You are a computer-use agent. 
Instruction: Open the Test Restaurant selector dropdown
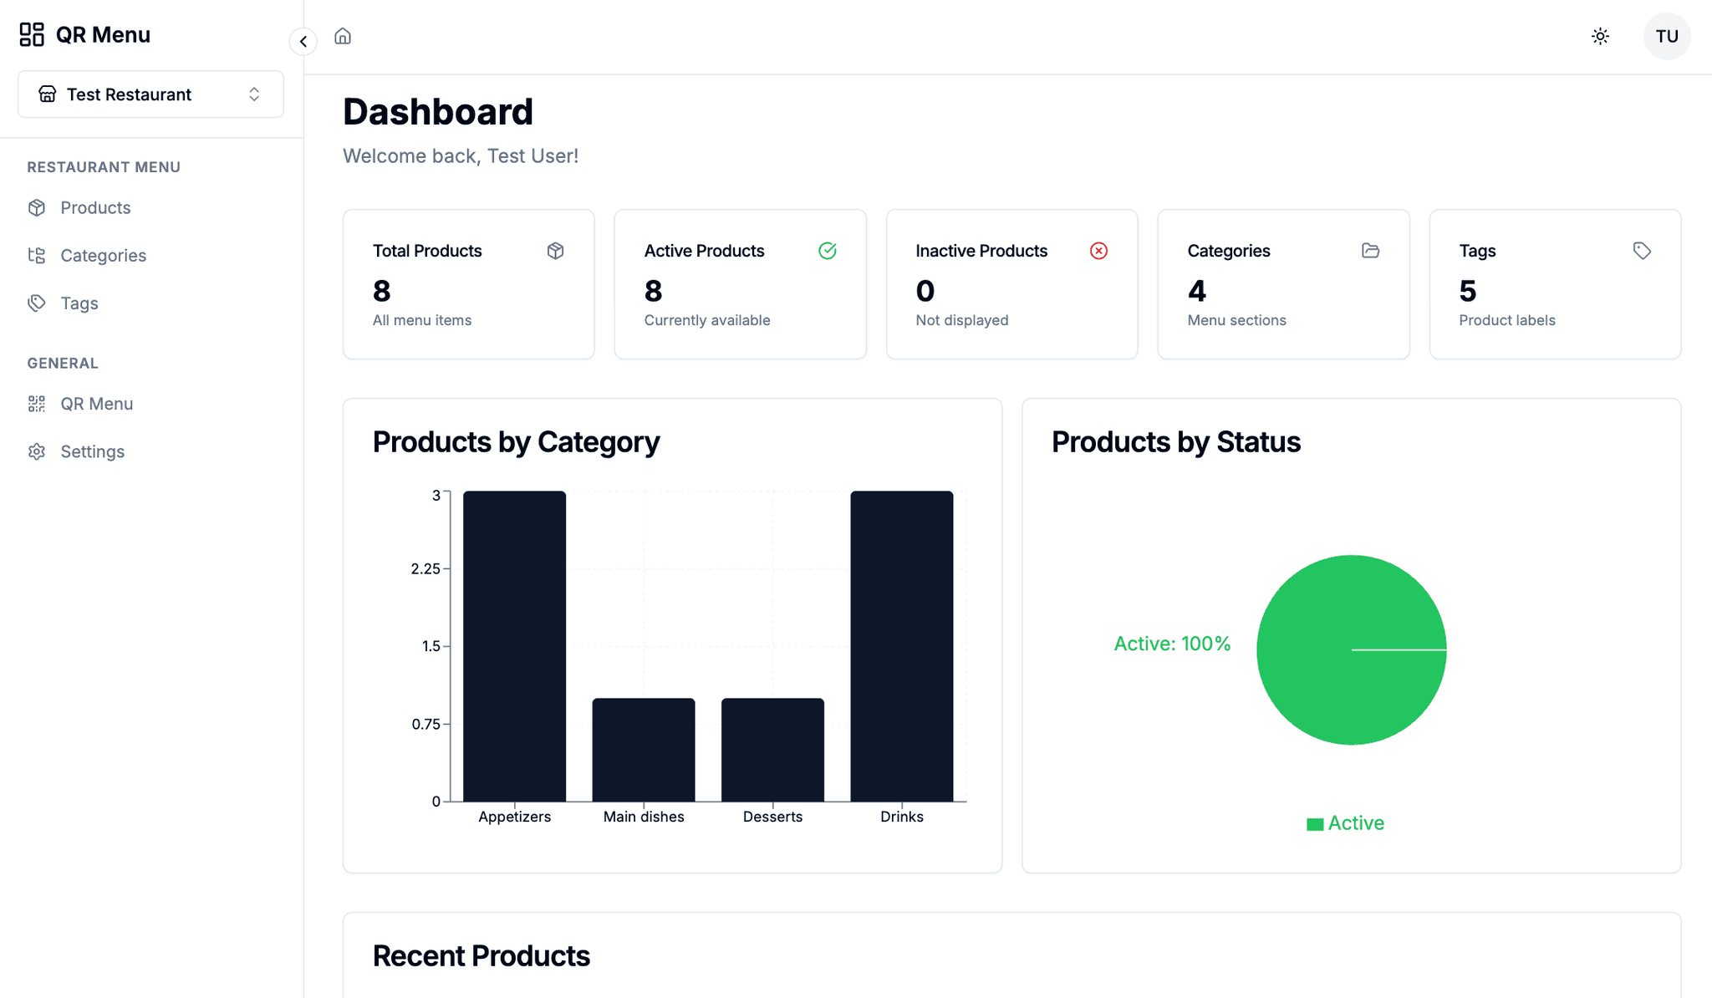(x=150, y=94)
